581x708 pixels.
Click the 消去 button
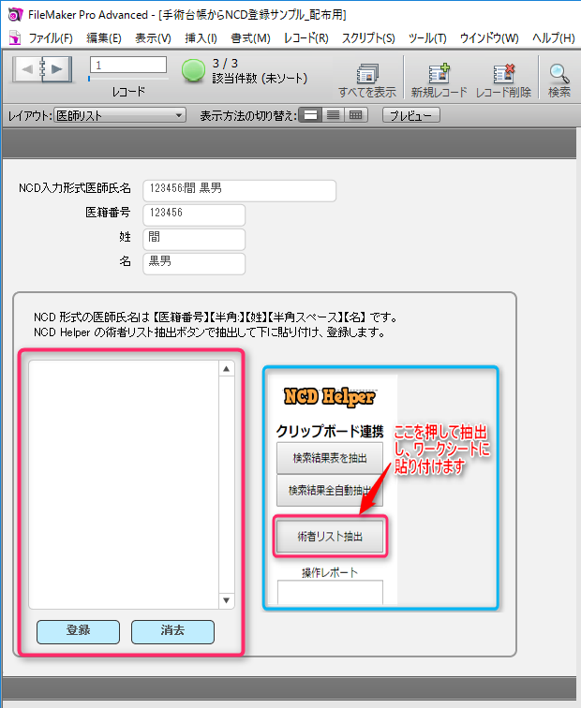point(172,631)
